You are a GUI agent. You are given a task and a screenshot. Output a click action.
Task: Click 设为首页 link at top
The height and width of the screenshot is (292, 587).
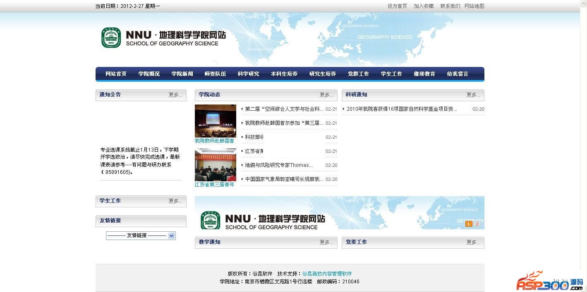[397, 6]
